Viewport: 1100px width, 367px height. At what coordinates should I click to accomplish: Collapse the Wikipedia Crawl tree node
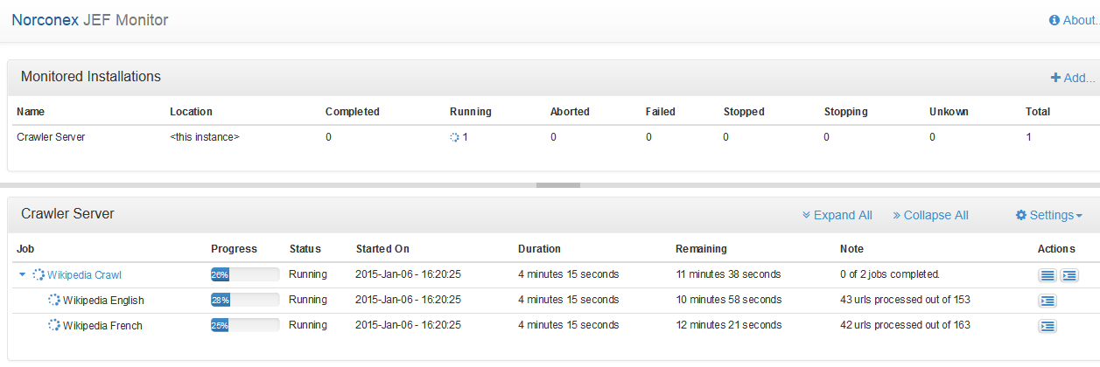(23, 274)
